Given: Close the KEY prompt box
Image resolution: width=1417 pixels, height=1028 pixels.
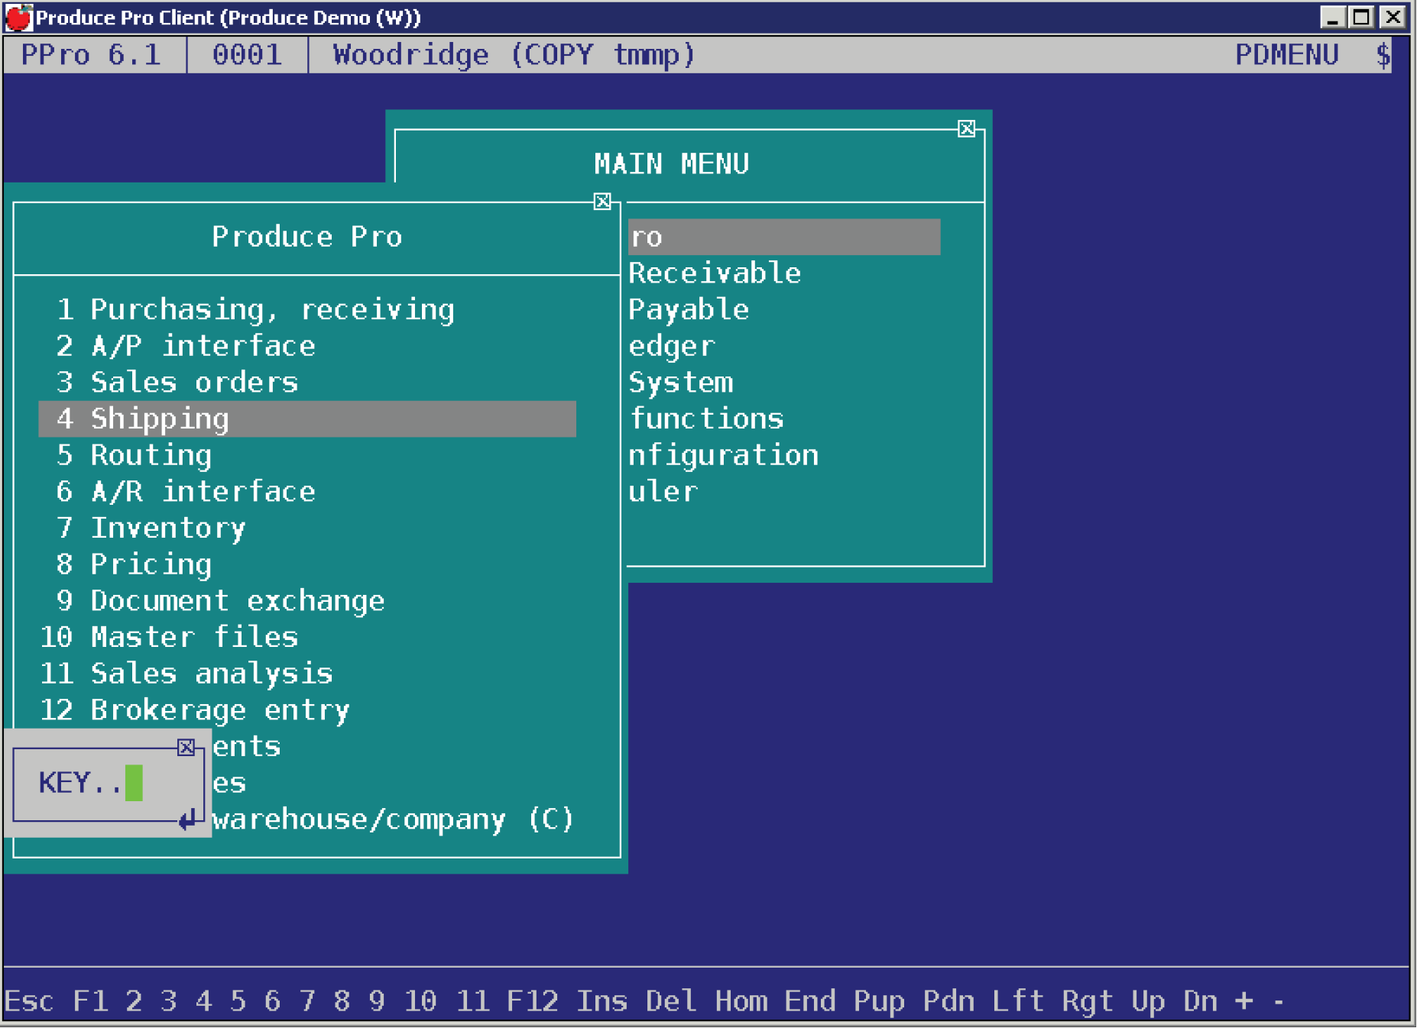Looking at the screenshot, I should point(186,747).
